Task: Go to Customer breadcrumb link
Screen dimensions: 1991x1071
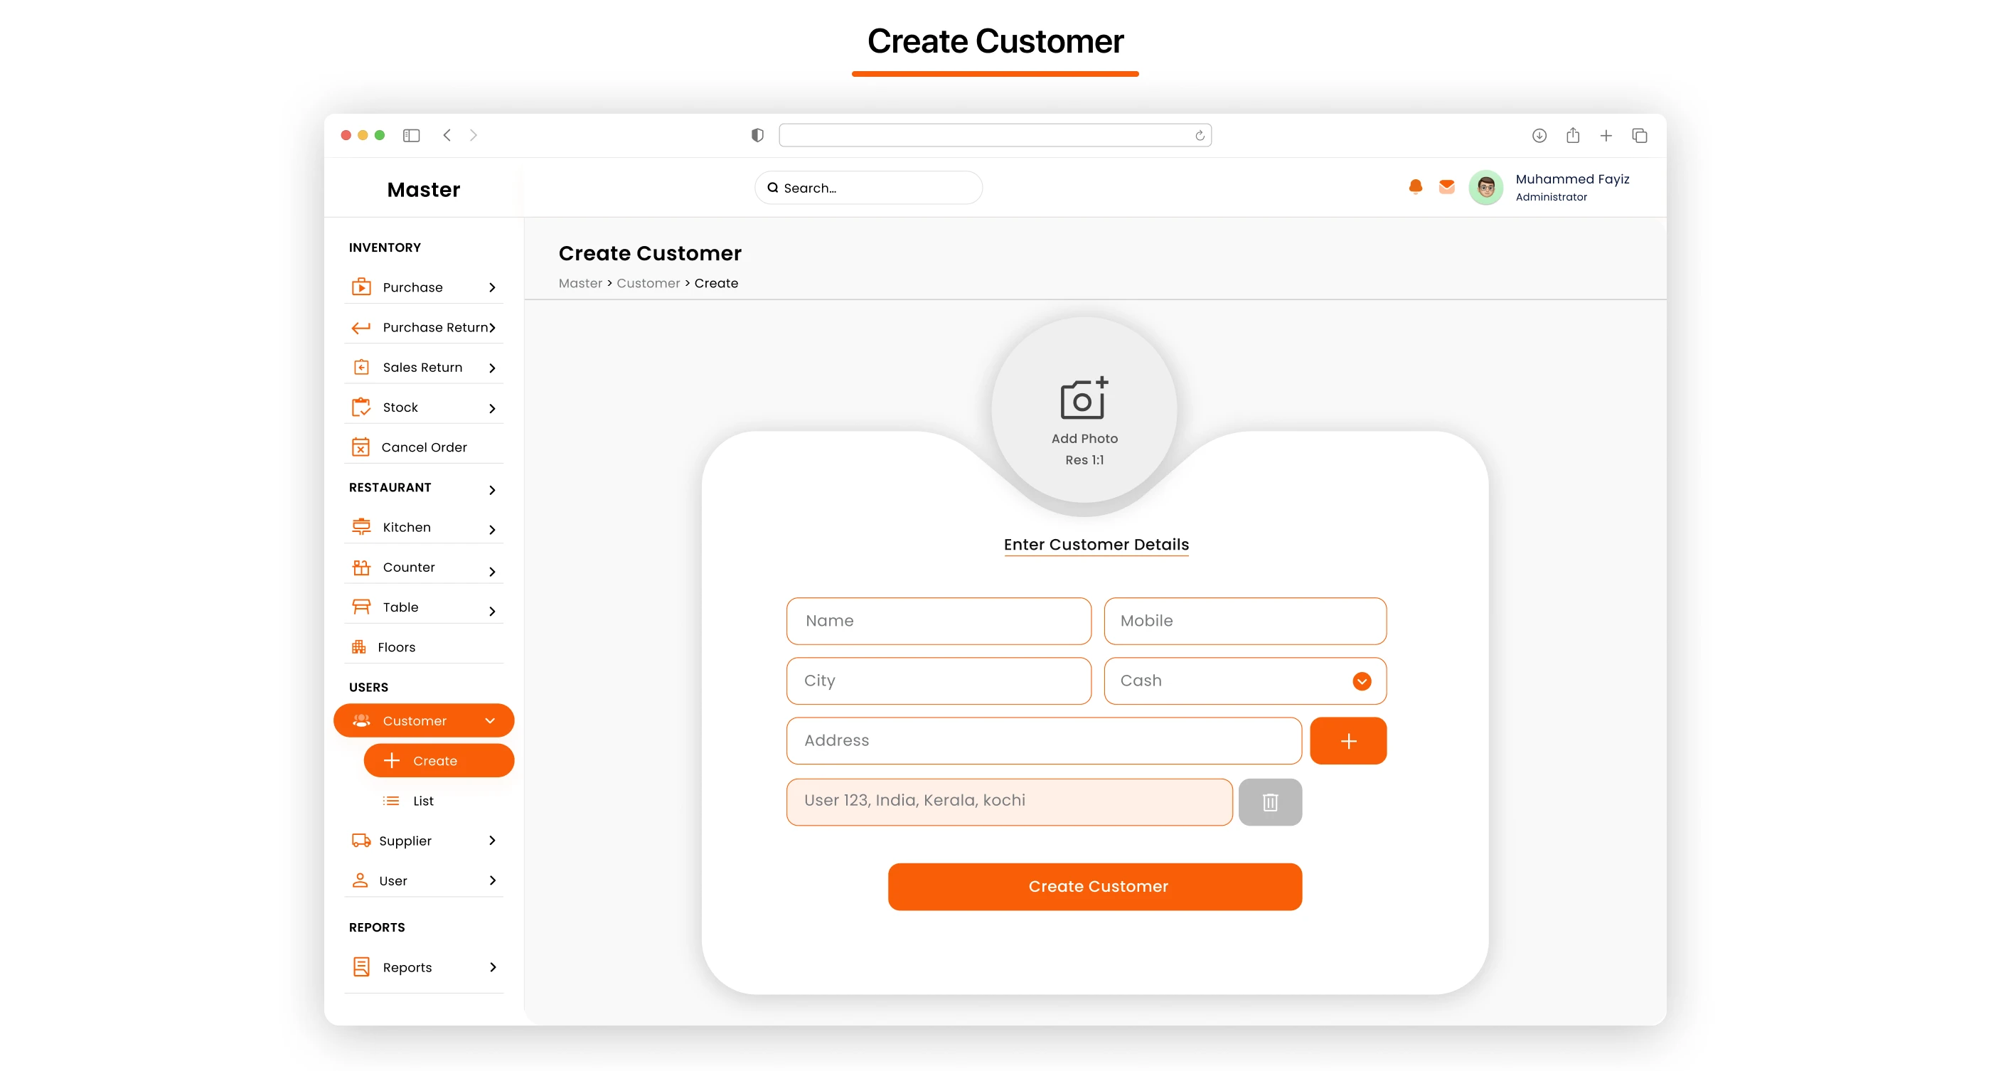Action: coord(648,284)
